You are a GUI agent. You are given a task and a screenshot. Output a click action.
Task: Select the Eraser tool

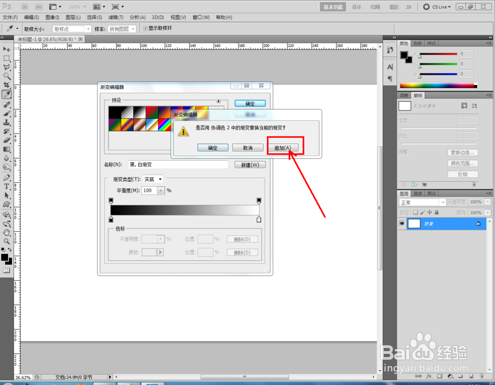pos(6,140)
